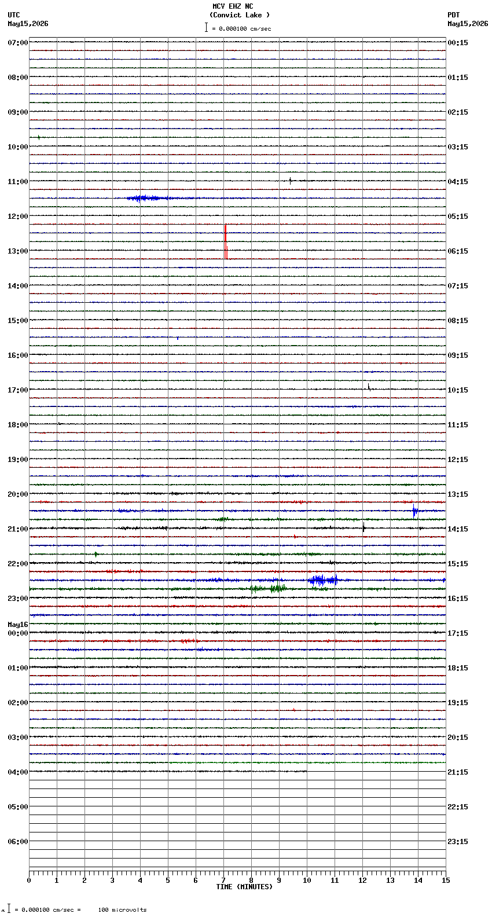Click the black spike near 17:00 trace
The image size is (492, 917).
[369, 387]
